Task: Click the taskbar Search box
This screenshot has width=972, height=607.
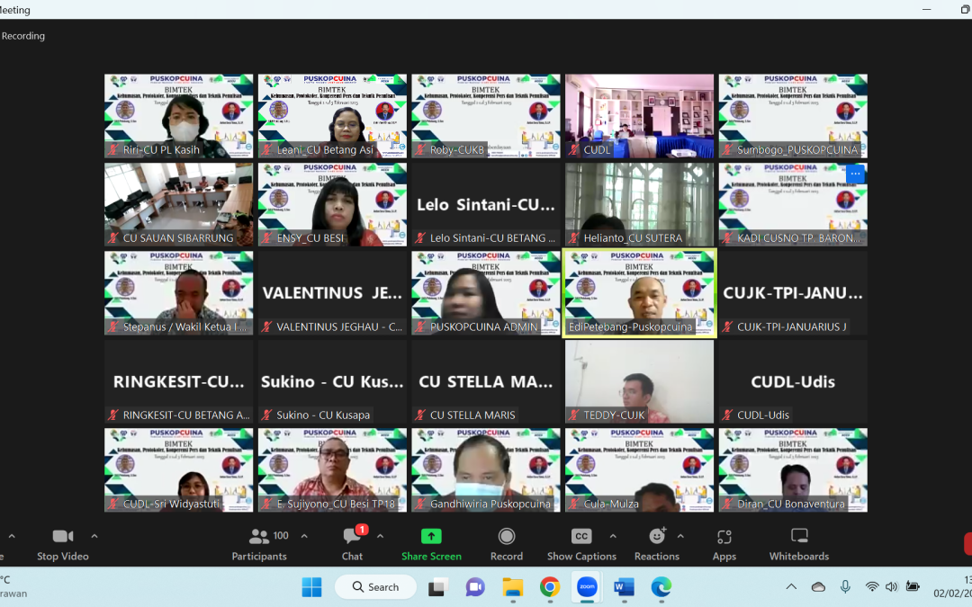Action: [375, 587]
